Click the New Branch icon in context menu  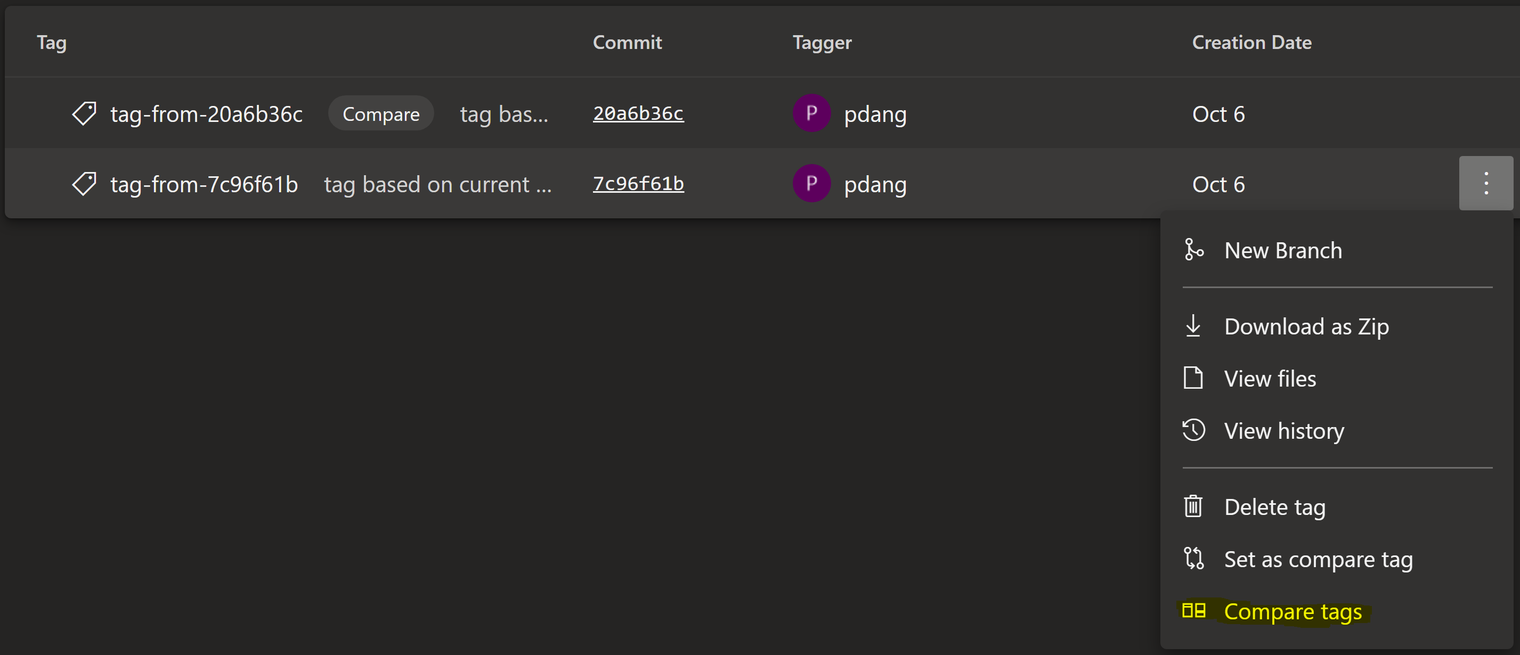[x=1194, y=249]
